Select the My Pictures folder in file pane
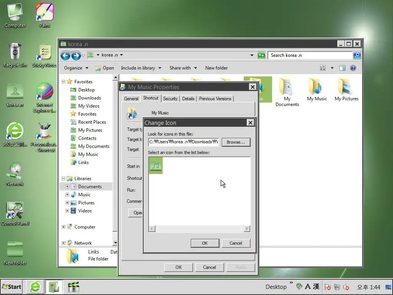Screen dimensions: 393x295 347,90
